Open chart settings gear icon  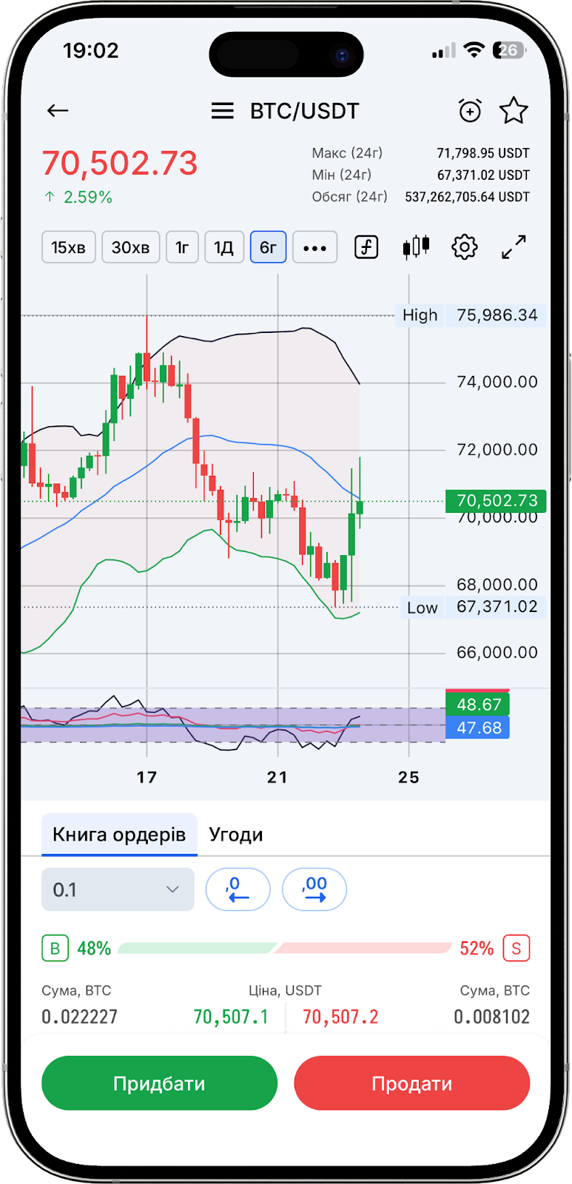click(465, 247)
